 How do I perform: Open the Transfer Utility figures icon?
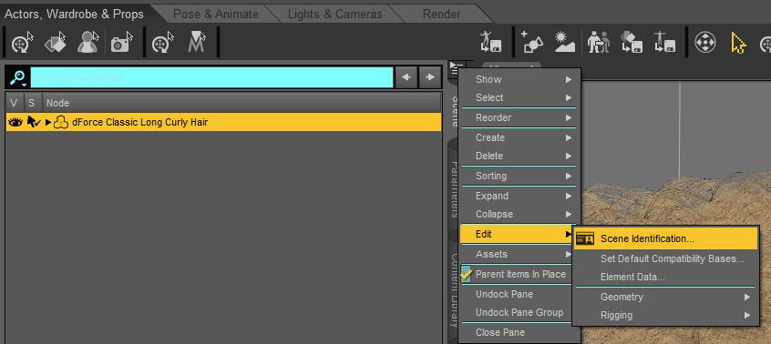[598, 43]
